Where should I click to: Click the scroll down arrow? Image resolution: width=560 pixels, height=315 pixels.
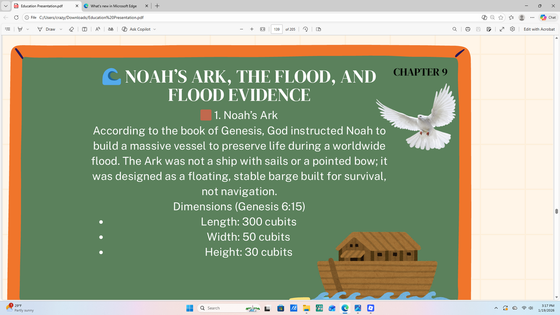[557, 298]
